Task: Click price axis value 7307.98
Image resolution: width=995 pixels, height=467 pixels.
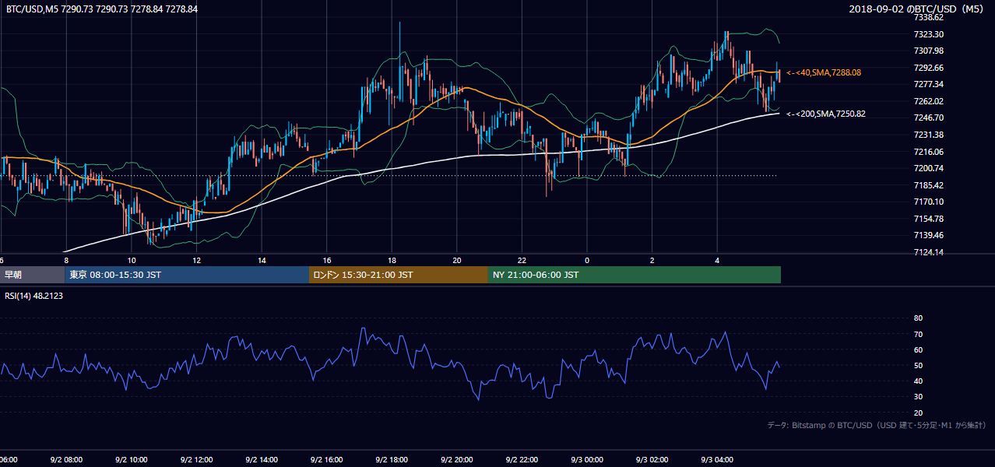Action: click(x=929, y=51)
